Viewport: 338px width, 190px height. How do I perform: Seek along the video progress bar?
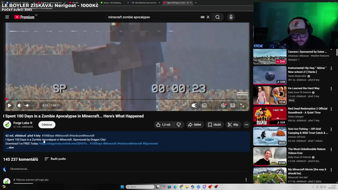tap(127, 99)
